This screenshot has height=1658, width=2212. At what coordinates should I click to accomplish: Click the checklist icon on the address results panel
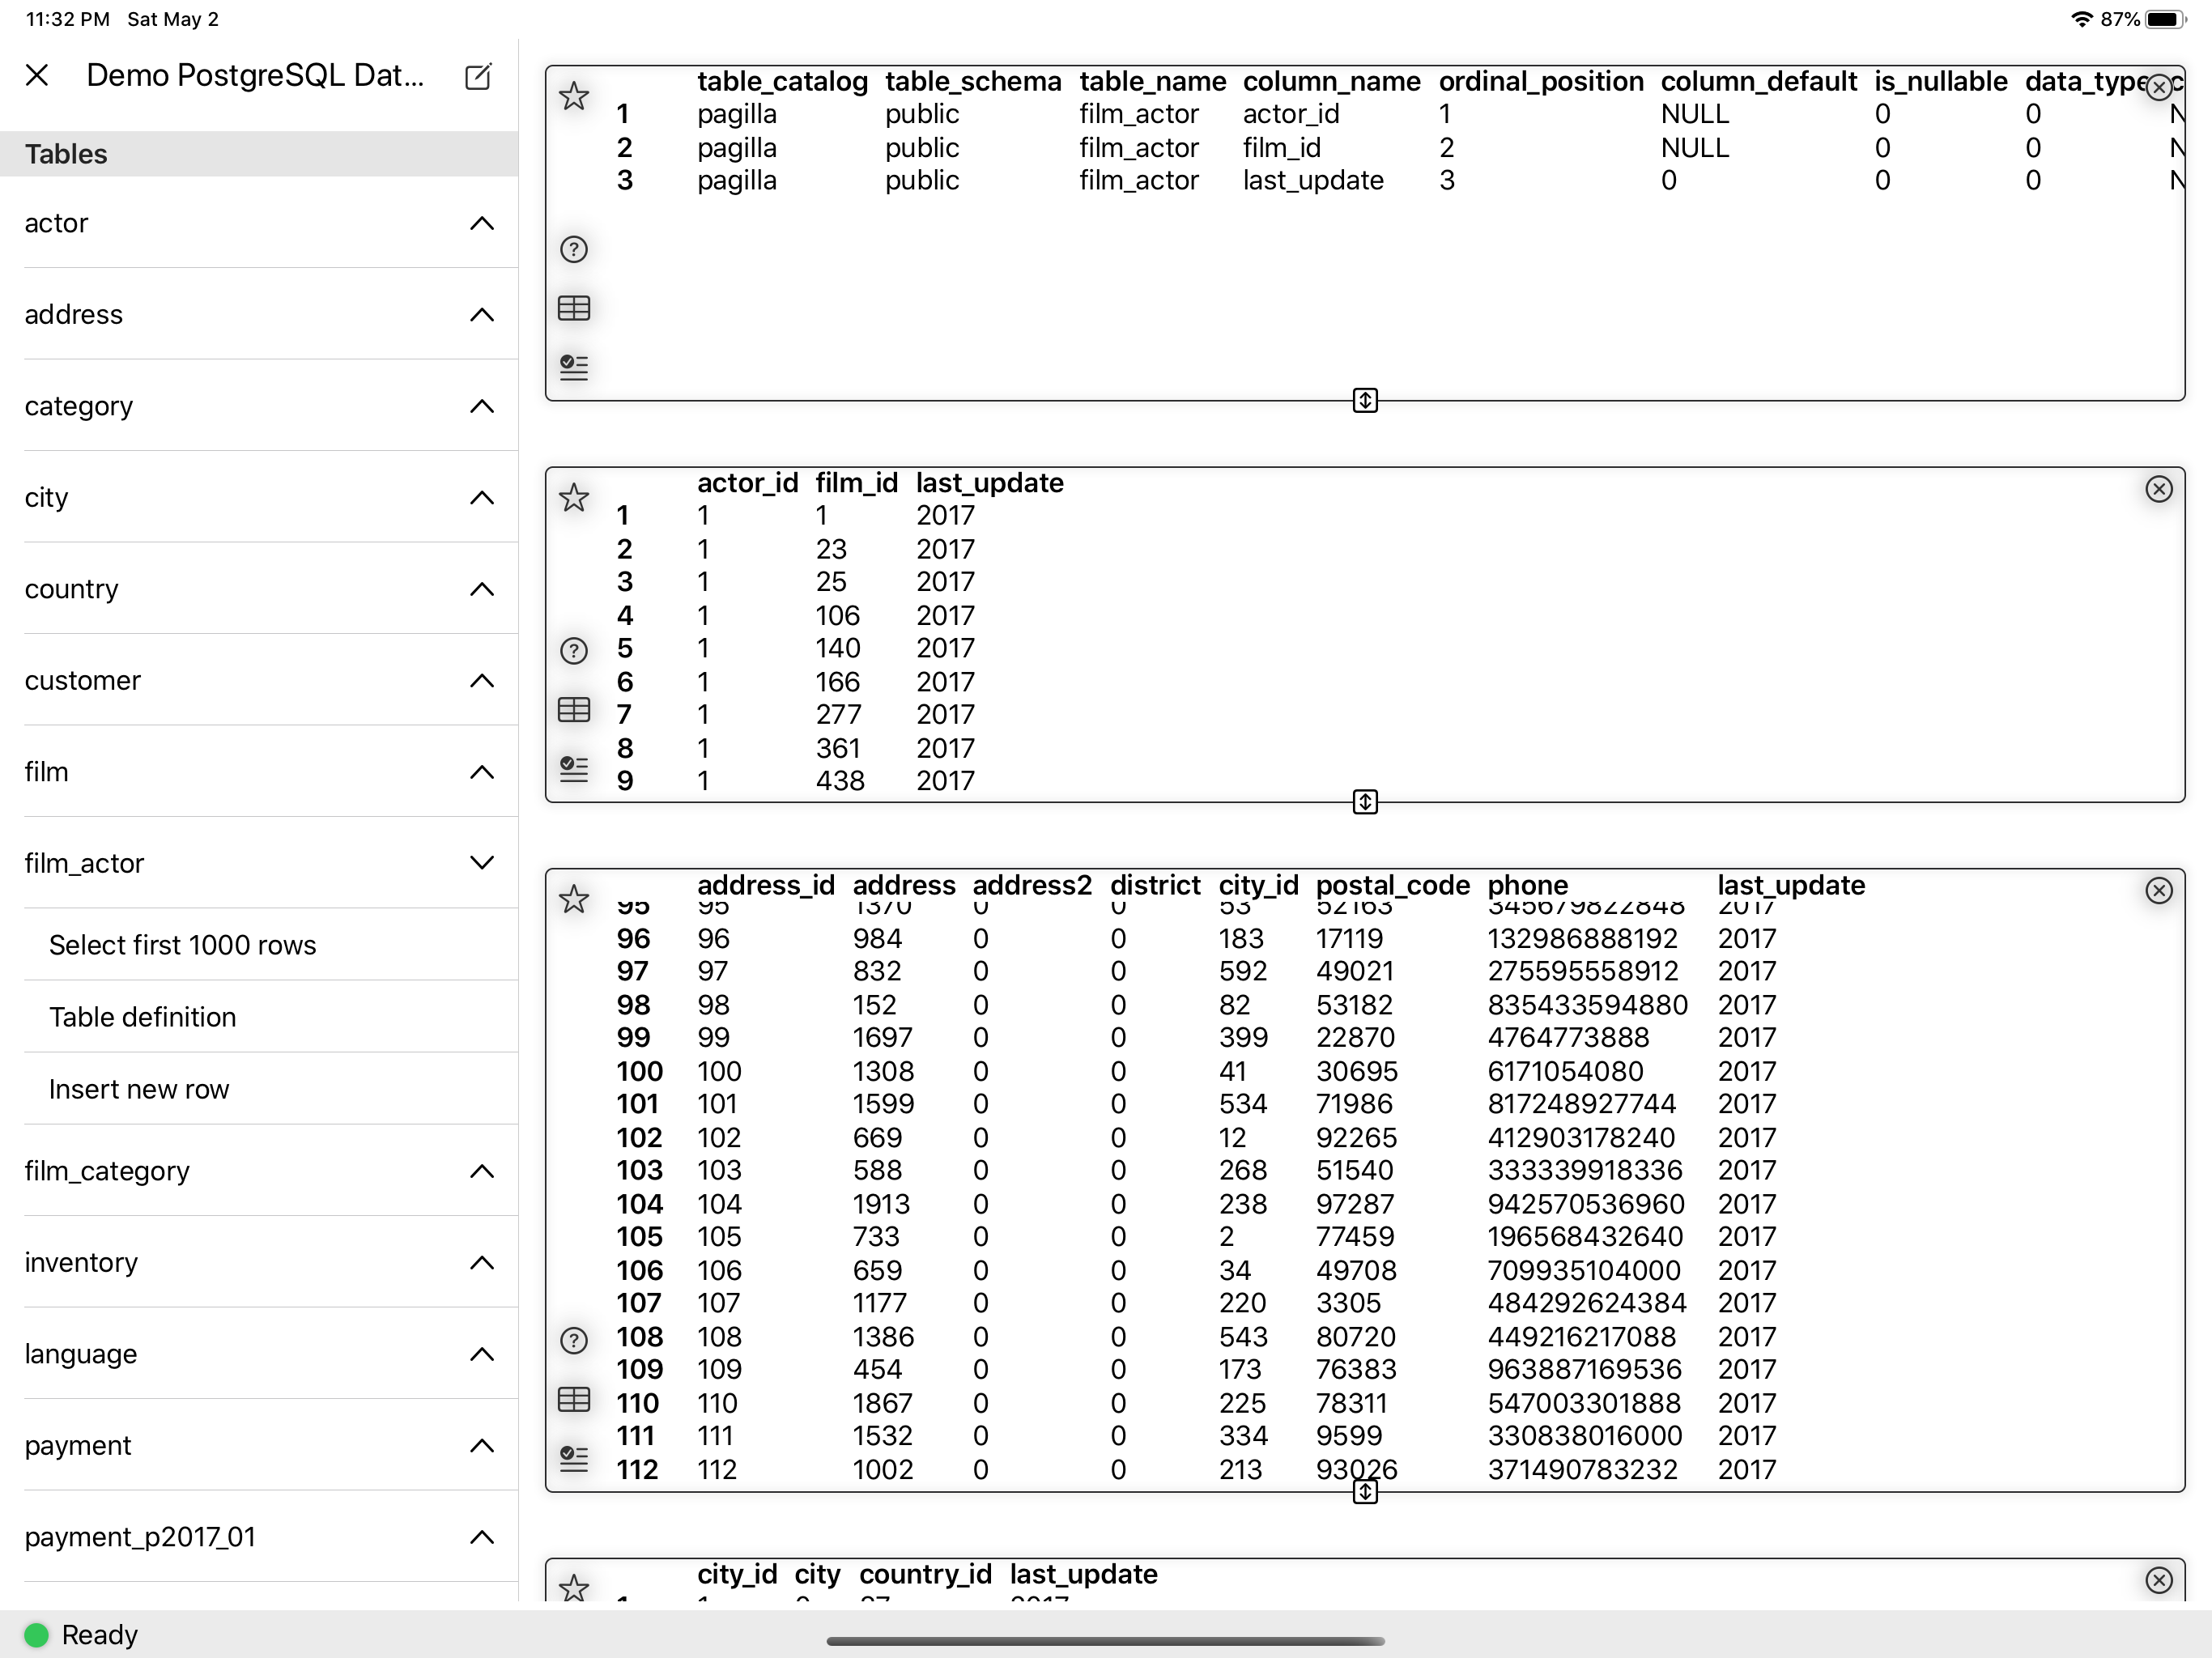pyautogui.click(x=573, y=1459)
